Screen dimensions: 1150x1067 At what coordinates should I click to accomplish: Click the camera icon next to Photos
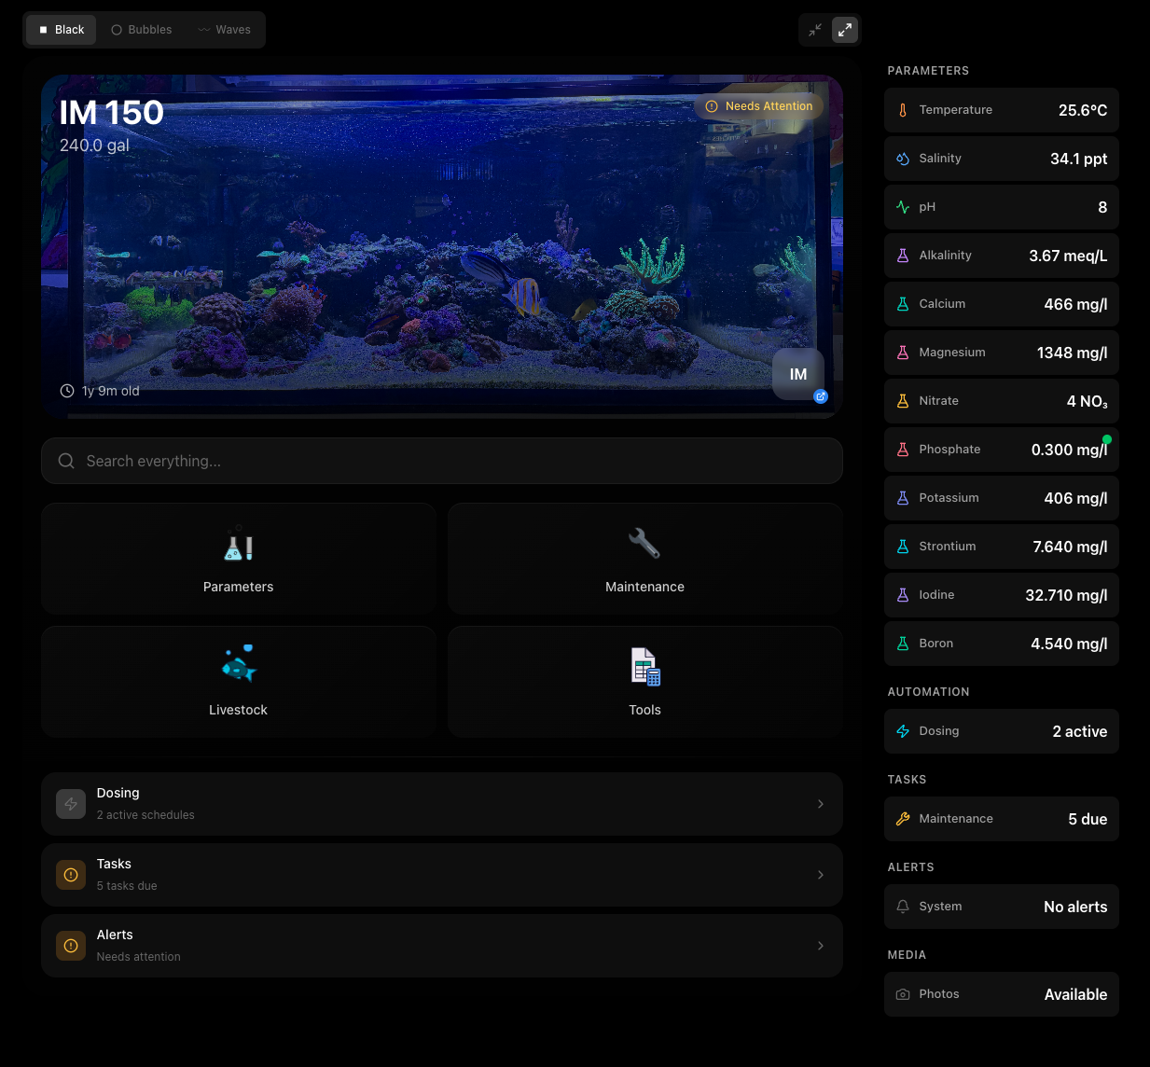(903, 994)
